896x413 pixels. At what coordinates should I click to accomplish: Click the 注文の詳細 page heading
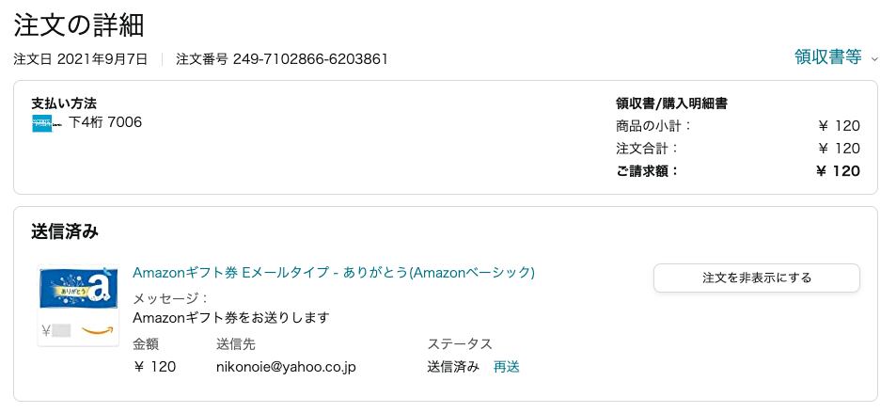pos(79,24)
